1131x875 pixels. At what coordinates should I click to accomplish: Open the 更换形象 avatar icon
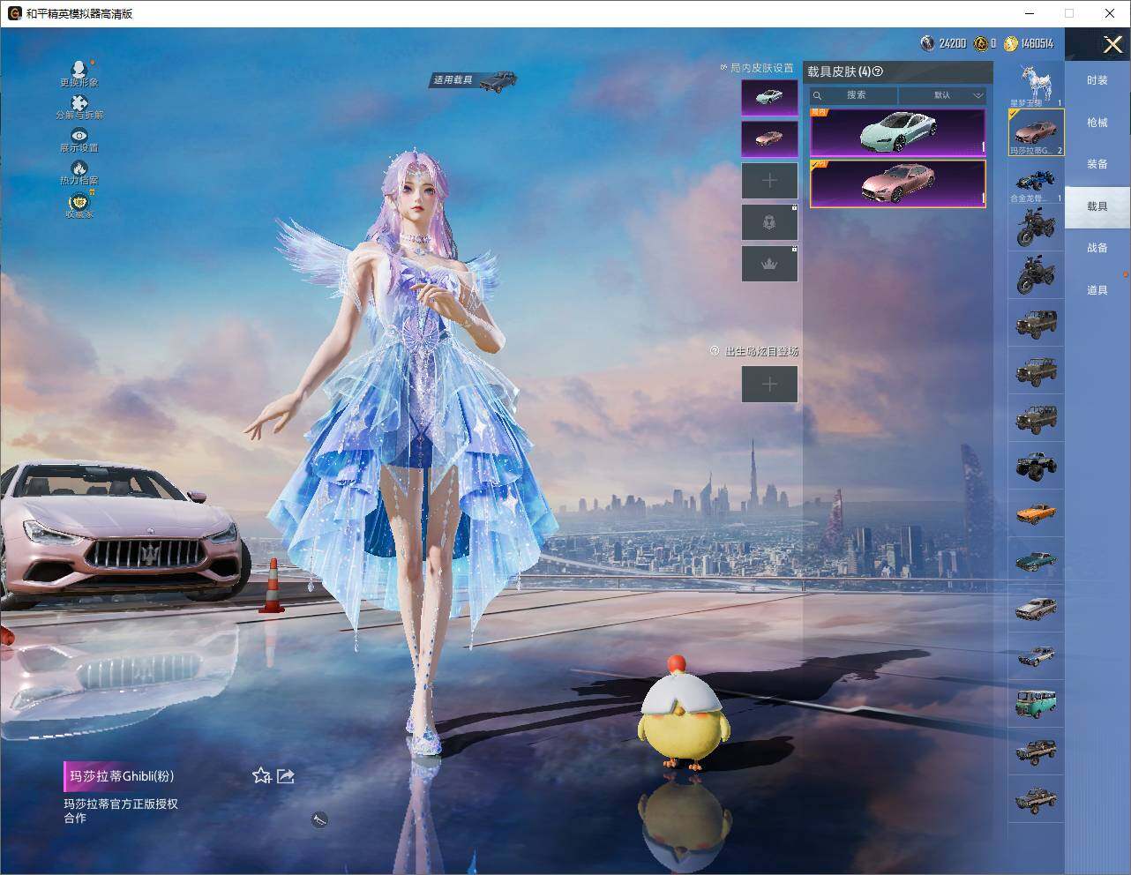pyautogui.click(x=79, y=69)
